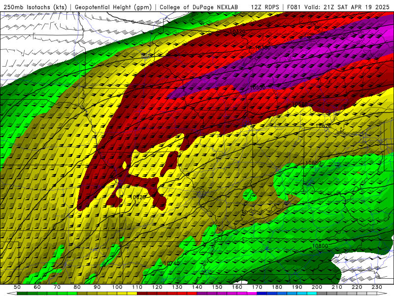This screenshot has width=394, height=296.
Task: Click the 180 value on the legend
Action: (x=277, y=287)
